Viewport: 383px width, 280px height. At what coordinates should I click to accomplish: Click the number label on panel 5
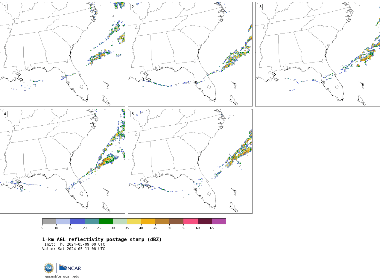[x=133, y=114]
